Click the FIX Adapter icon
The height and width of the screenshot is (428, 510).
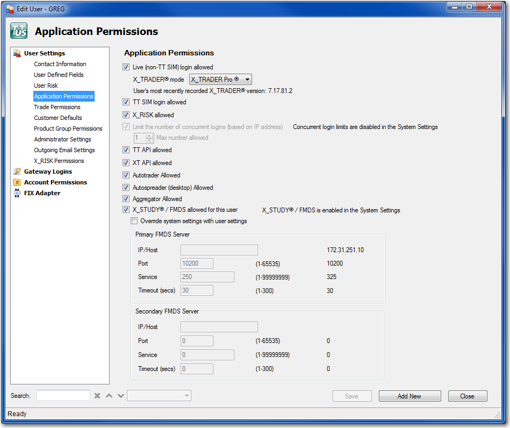click(17, 193)
